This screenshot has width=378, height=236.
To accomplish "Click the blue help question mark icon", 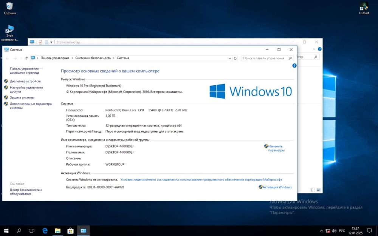I will coord(294,65).
